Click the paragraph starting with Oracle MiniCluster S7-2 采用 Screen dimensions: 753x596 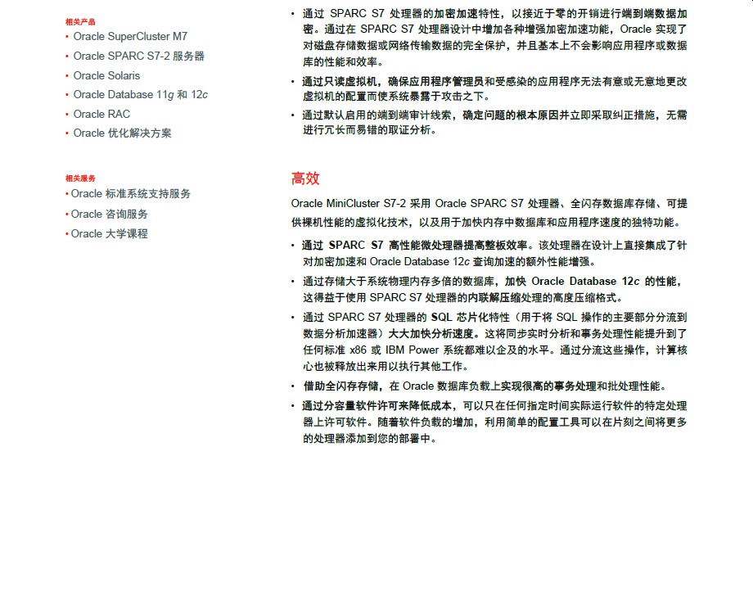(489, 213)
